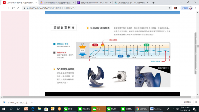The height and width of the screenshot is (112, 199).
Task: Bookmark this page with star
Action: coord(169,8)
